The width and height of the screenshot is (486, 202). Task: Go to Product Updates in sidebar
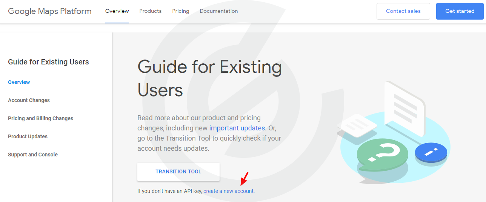pyautogui.click(x=28, y=136)
